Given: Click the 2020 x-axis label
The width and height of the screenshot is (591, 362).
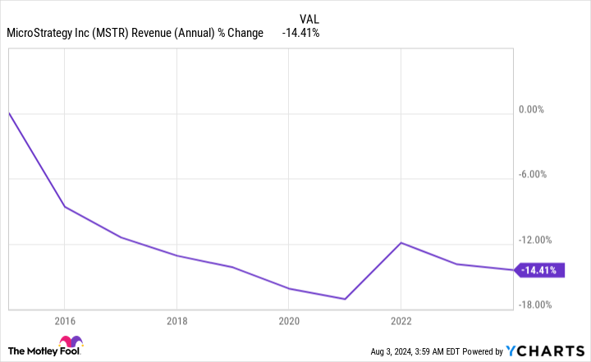Looking at the screenshot, I should point(289,321).
